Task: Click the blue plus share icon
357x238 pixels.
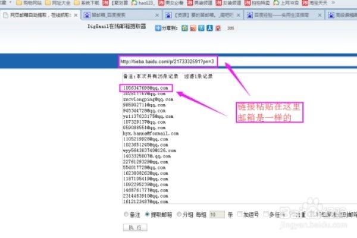Action: pyautogui.click(x=158, y=28)
